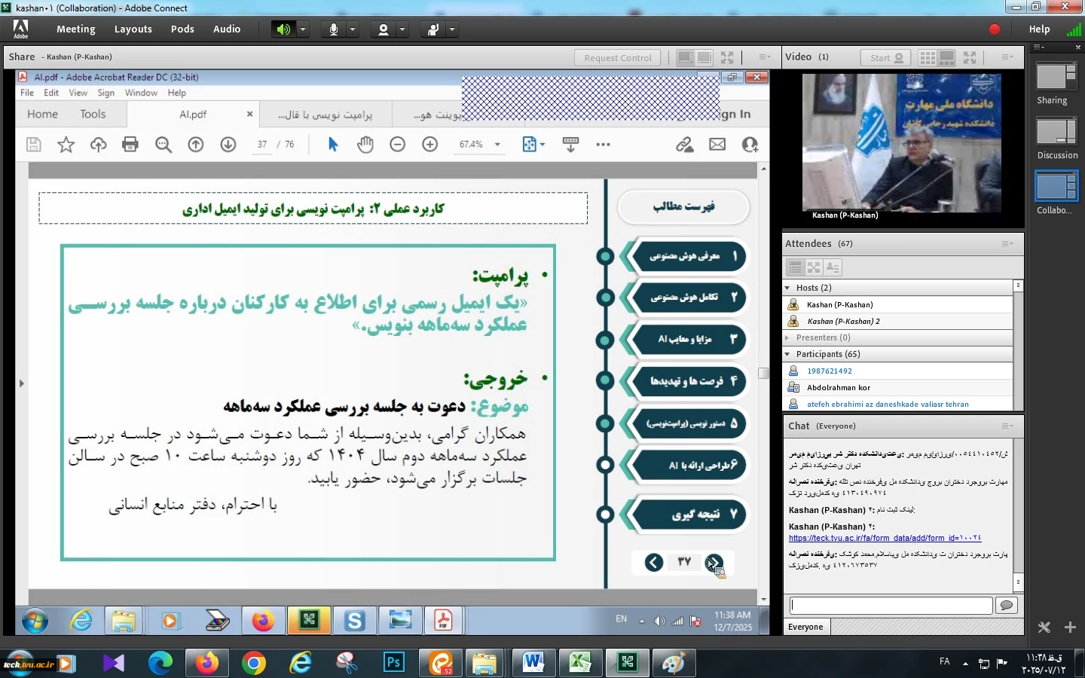Open the Attendees pod options menu
Image resolution: width=1085 pixels, height=678 pixels.
[1007, 243]
